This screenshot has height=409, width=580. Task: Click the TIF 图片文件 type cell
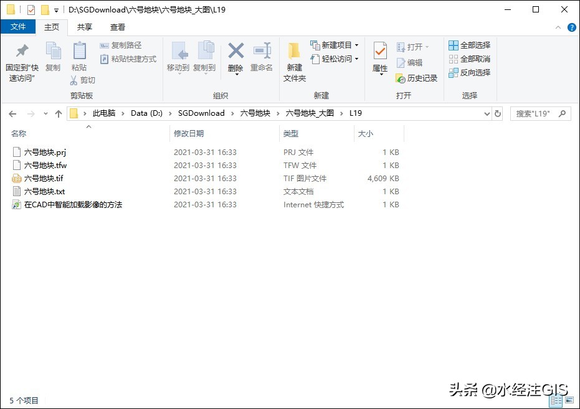coord(305,179)
